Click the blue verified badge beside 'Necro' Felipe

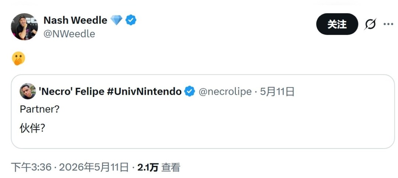[190, 91]
